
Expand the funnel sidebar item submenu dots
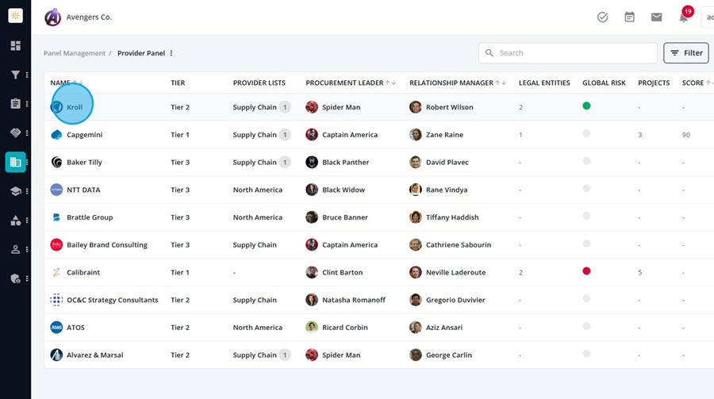coord(27,75)
